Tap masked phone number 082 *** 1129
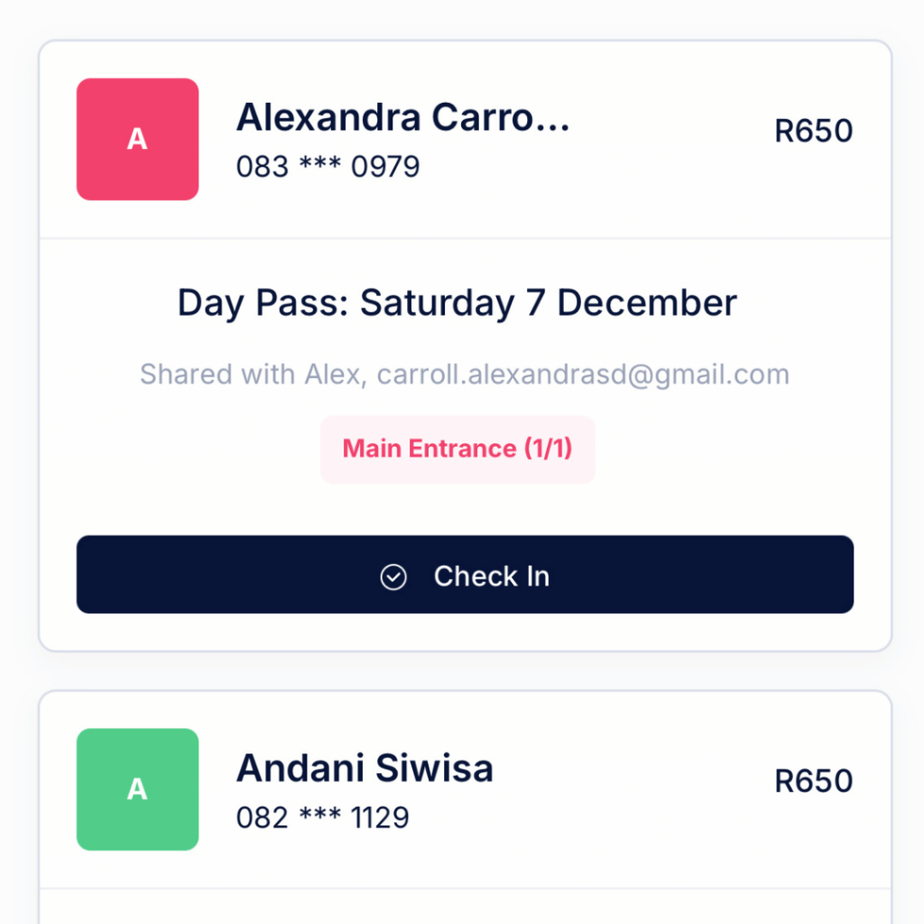The height and width of the screenshot is (924, 924). pos(323,818)
